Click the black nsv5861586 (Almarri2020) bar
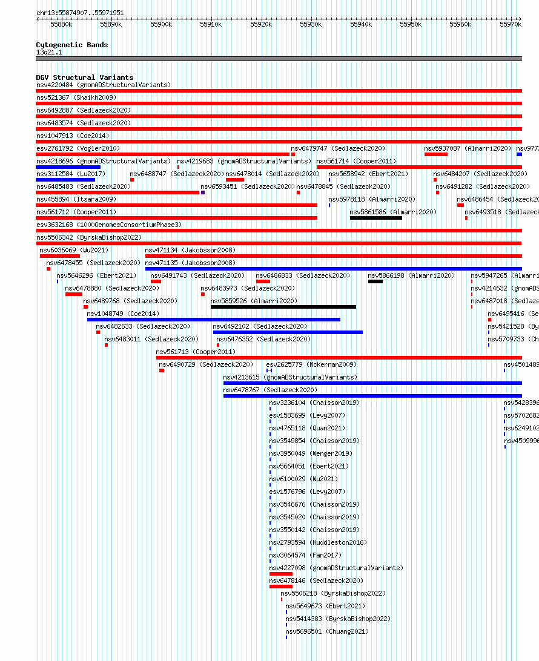The height and width of the screenshot is (661, 539). click(375, 218)
